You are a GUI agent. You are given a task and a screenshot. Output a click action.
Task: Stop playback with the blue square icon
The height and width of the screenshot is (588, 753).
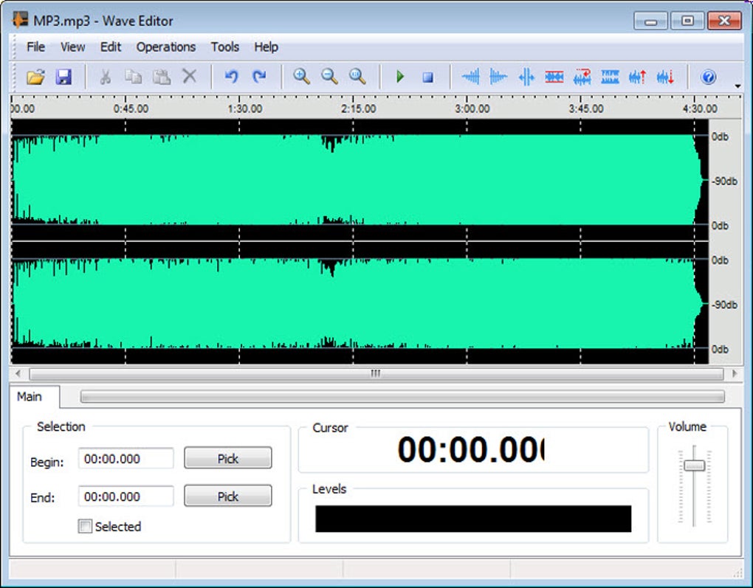tap(427, 77)
